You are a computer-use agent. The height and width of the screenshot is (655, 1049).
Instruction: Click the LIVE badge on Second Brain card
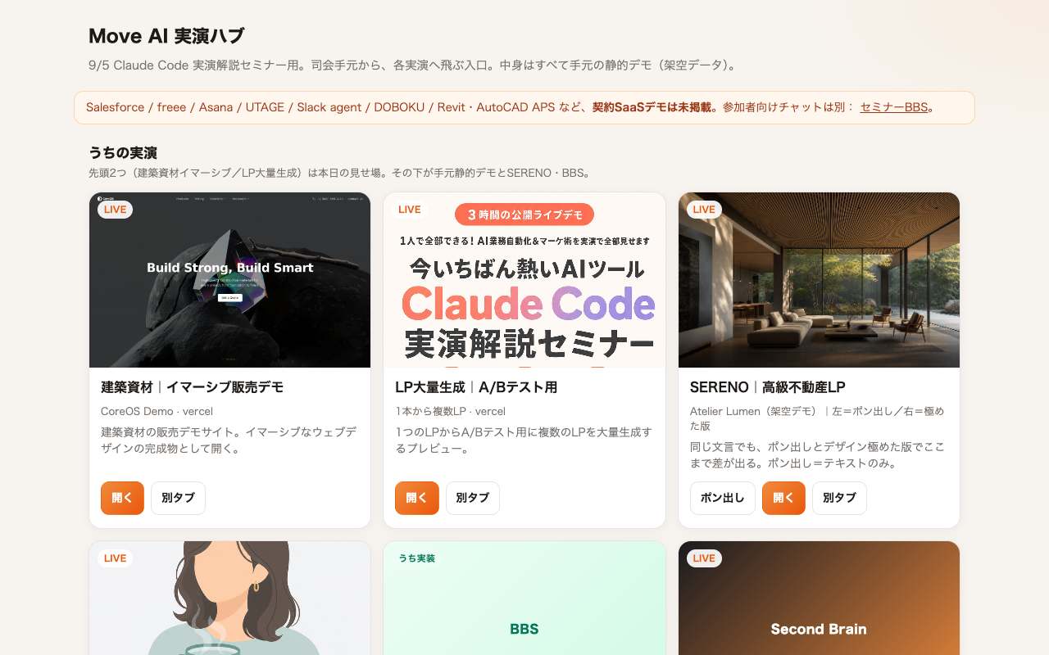point(704,558)
